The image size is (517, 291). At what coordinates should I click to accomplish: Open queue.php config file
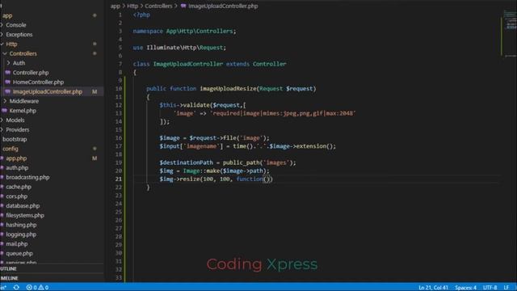tap(19, 254)
